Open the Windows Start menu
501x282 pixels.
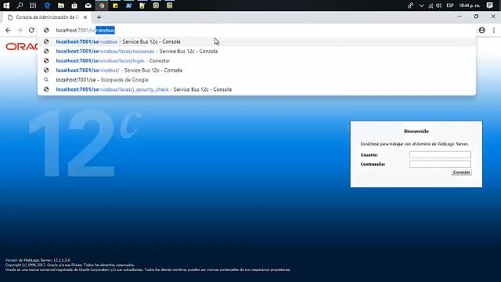coord(6,5)
